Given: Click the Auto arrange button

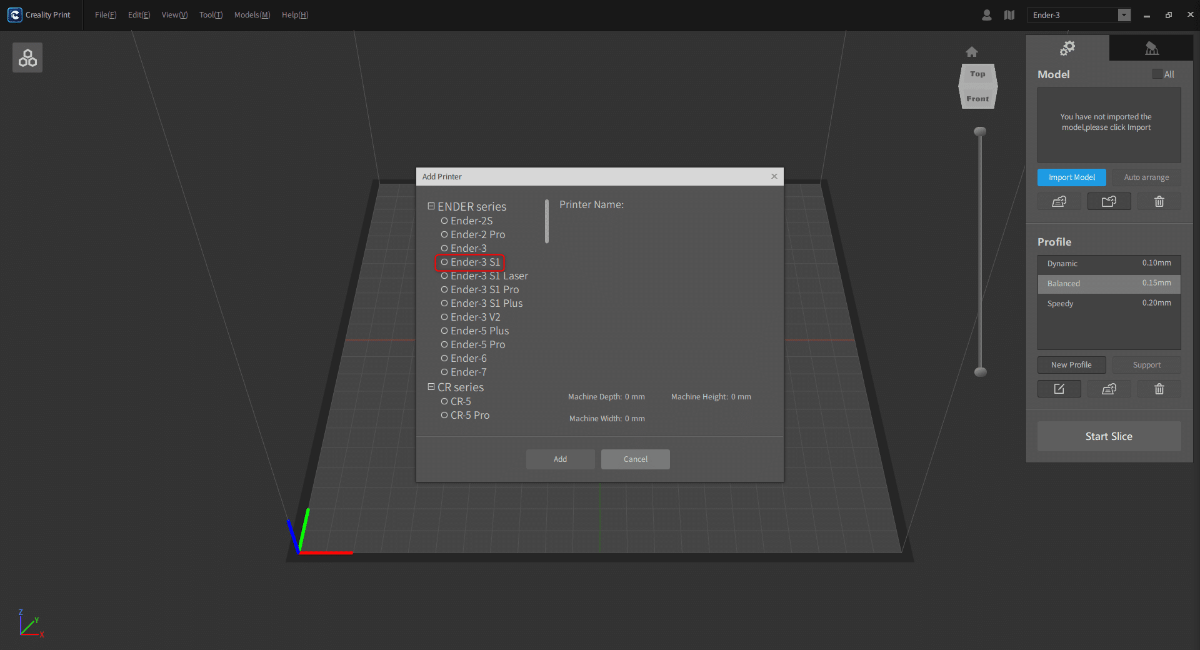Looking at the screenshot, I should 1147,177.
